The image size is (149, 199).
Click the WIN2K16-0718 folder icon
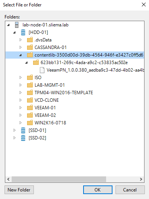(30, 123)
